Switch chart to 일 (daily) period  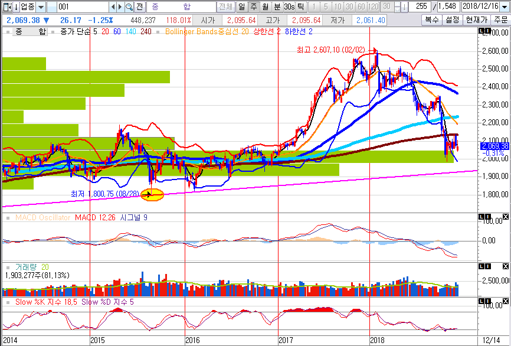click(241, 7)
